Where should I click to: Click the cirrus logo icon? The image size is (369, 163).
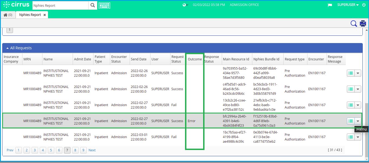7,5
